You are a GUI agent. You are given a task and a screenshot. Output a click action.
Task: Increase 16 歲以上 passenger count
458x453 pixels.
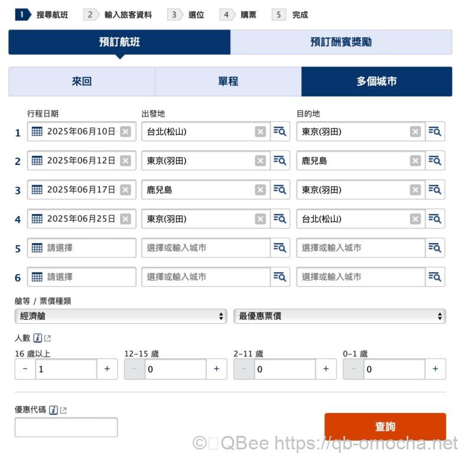point(107,369)
